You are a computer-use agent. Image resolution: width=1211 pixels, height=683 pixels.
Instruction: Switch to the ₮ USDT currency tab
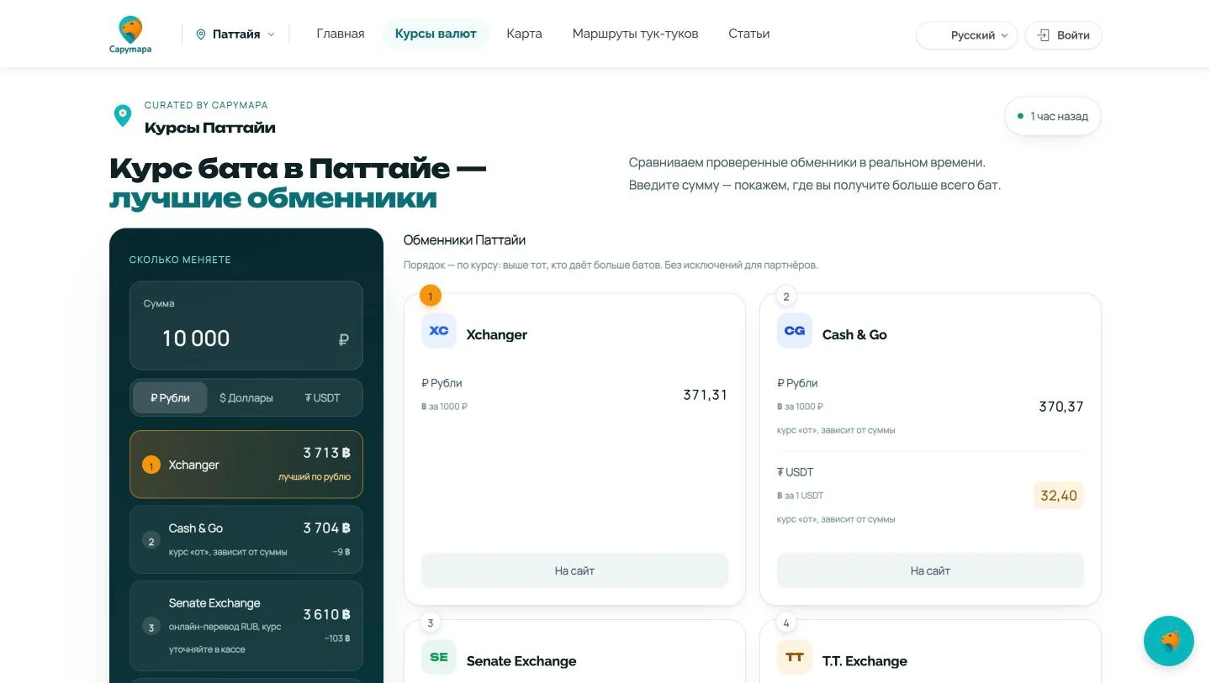[x=322, y=397]
